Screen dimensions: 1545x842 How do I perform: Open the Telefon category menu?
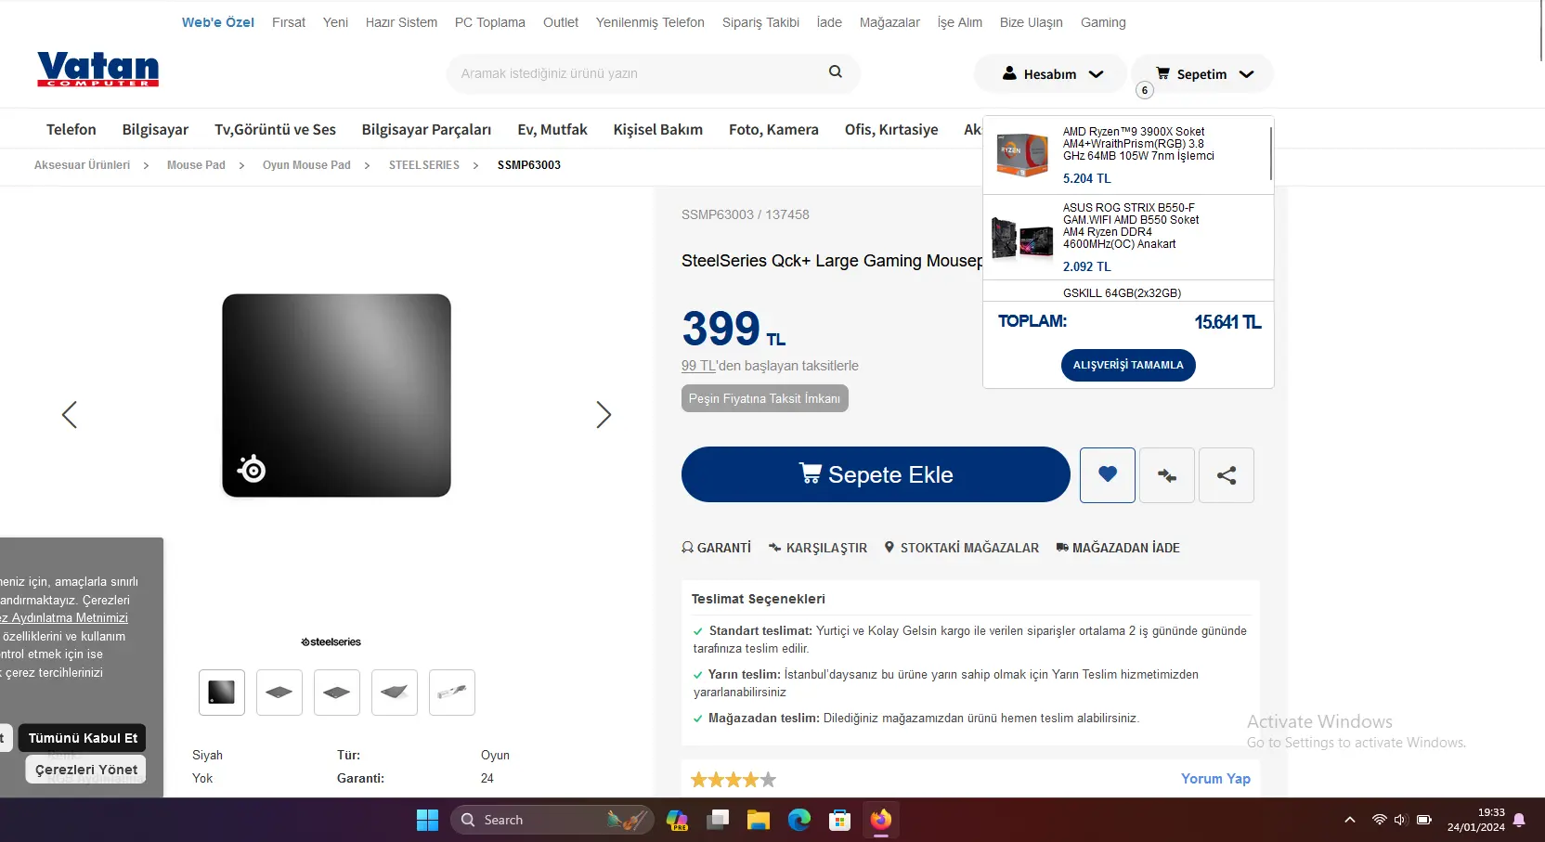[x=71, y=129]
